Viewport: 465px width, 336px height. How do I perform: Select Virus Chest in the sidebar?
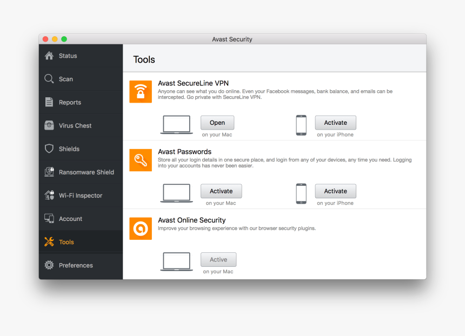click(81, 125)
